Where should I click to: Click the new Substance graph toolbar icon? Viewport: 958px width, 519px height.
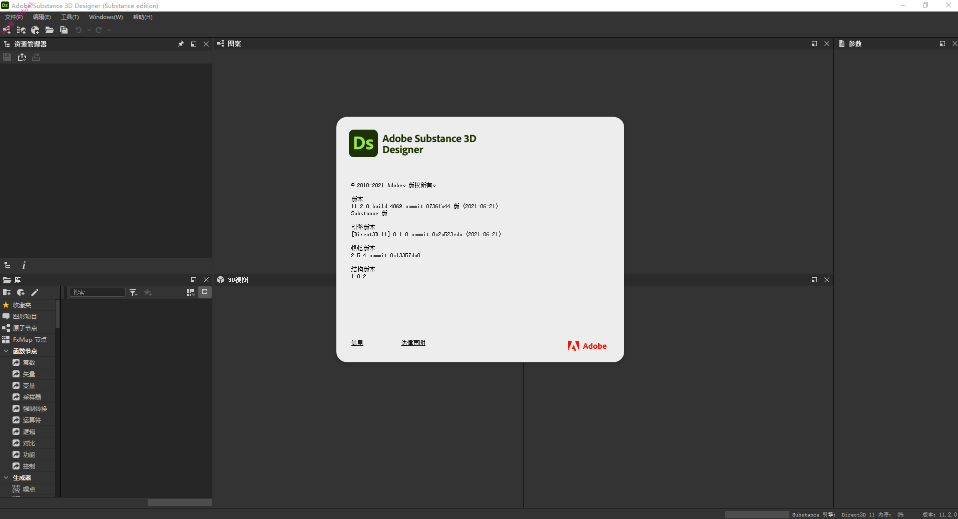point(7,30)
